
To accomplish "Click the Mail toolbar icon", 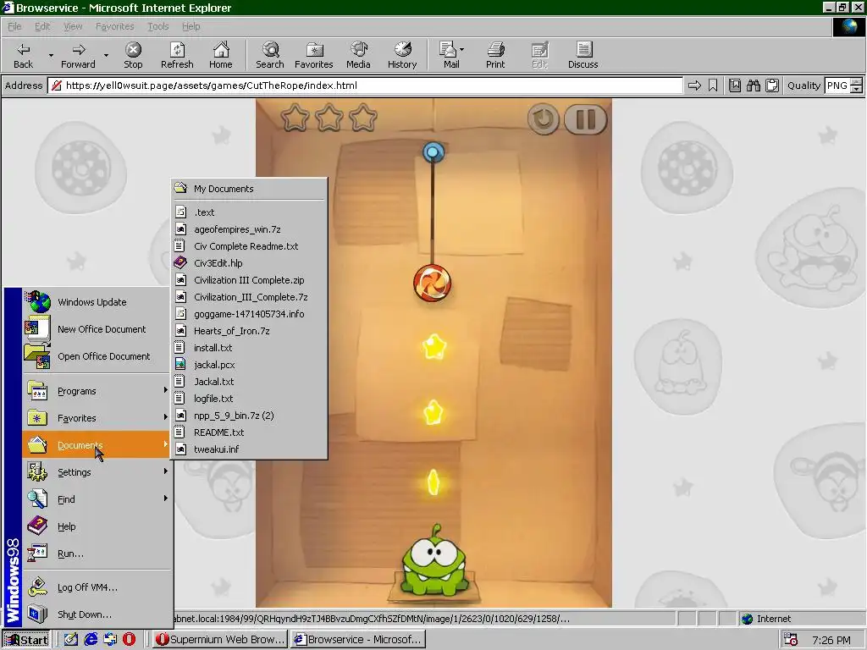I will tap(449, 55).
